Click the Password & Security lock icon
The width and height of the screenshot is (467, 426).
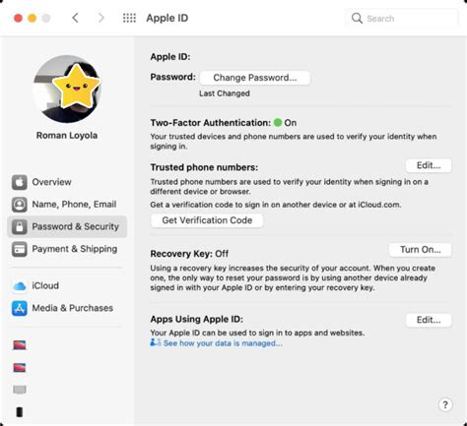click(x=20, y=226)
